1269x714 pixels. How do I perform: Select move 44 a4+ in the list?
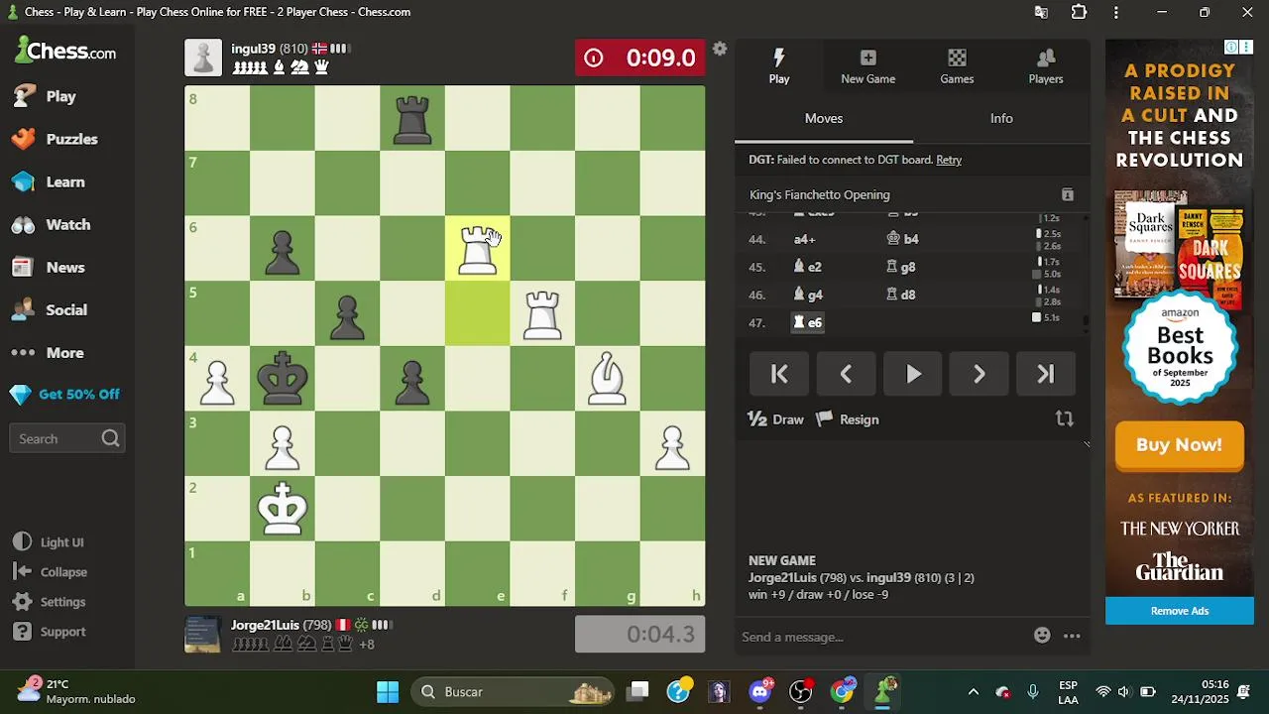coord(805,239)
